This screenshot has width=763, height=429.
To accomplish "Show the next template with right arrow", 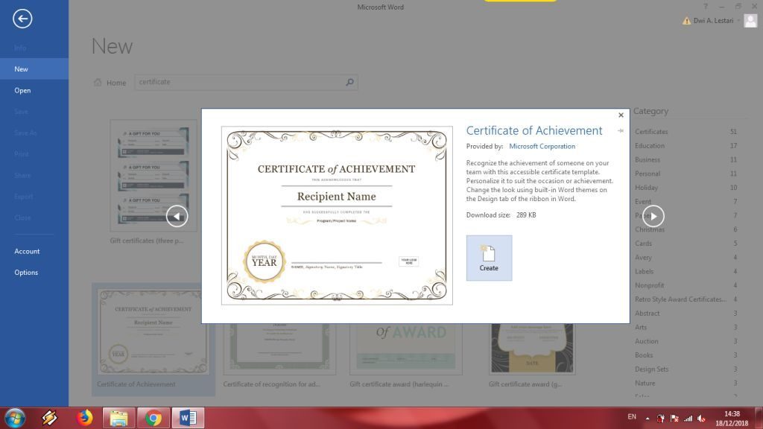I will (x=653, y=216).
